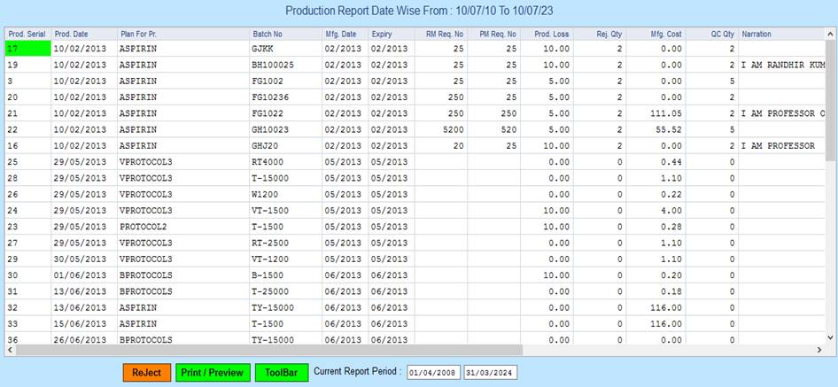Select the PROTOCOL2 plan entry
Viewport: 838px width, 387px height.
coord(145,226)
